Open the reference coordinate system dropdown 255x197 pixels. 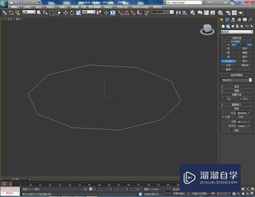[89, 12]
